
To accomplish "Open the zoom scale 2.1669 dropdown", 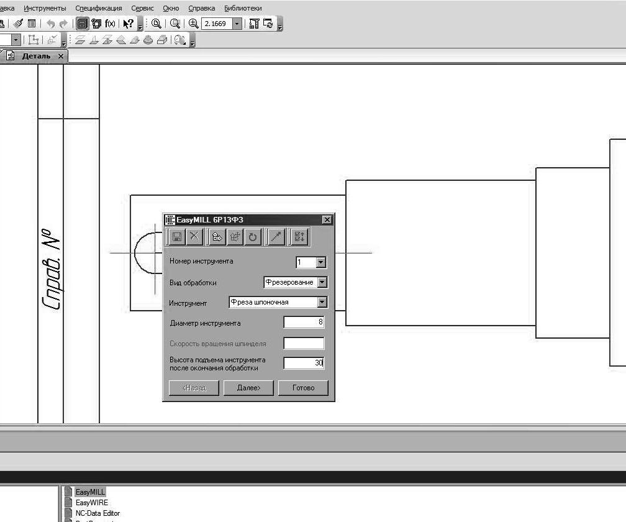I will pyautogui.click(x=237, y=24).
